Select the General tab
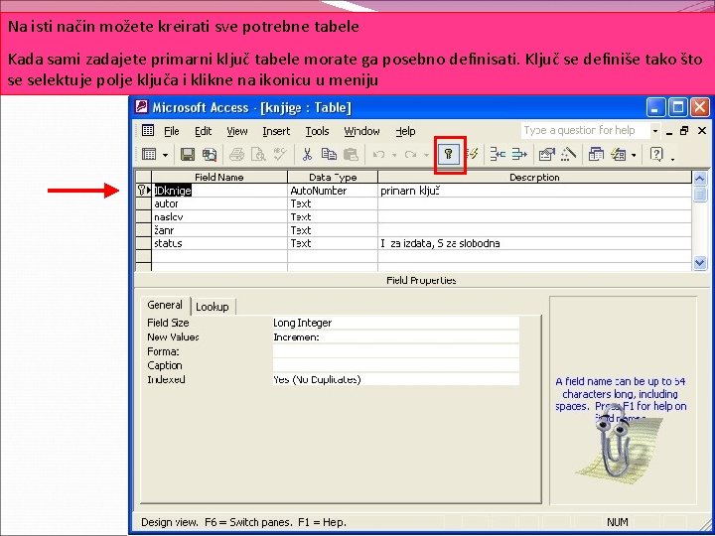Image resolution: width=715 pixels, height=536 pixels. [165, 305]
